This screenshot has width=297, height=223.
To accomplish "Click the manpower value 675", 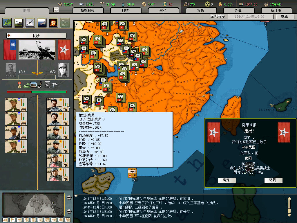I will pyautogui.click(x=192, y=4).
